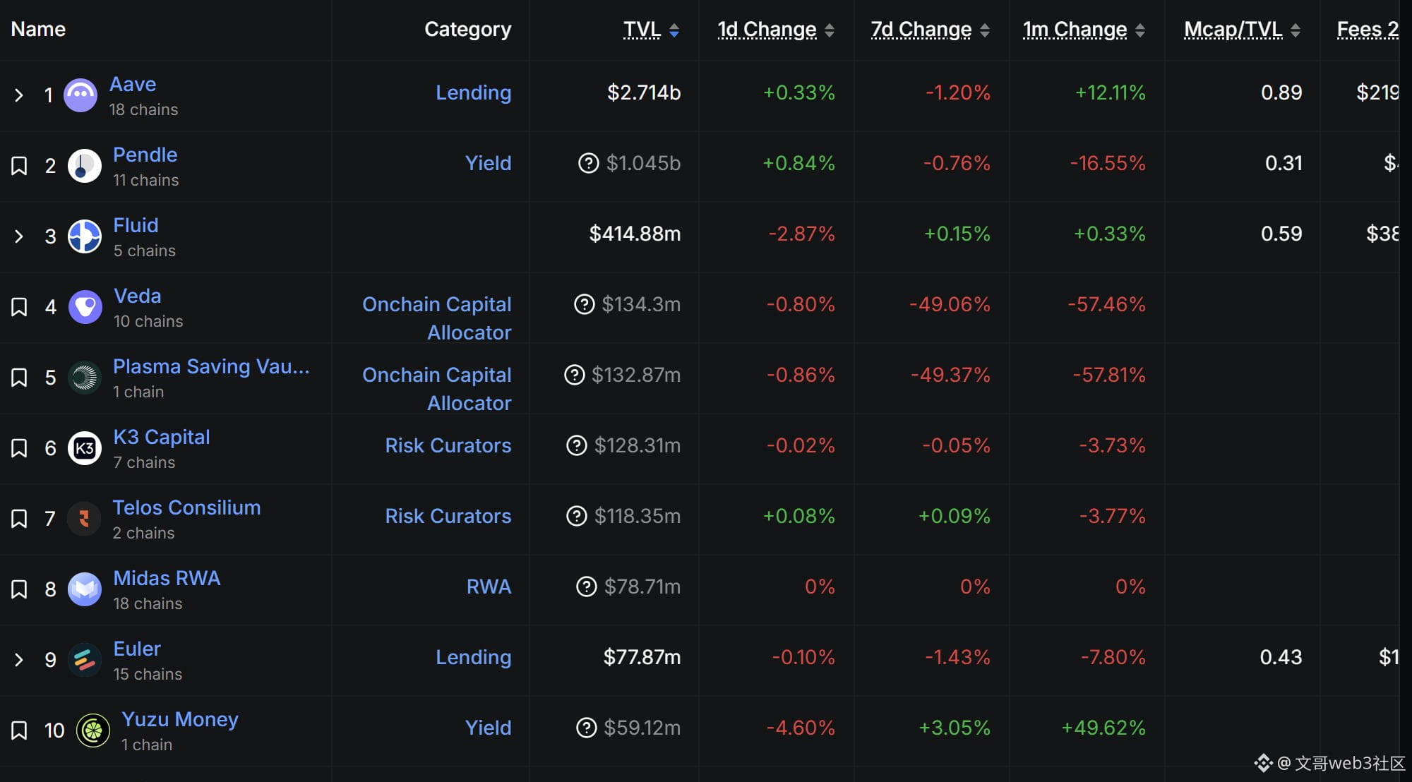Click the Pendle protocol logo icon
The image size is (1412, 782).
(x=85, y=166)
